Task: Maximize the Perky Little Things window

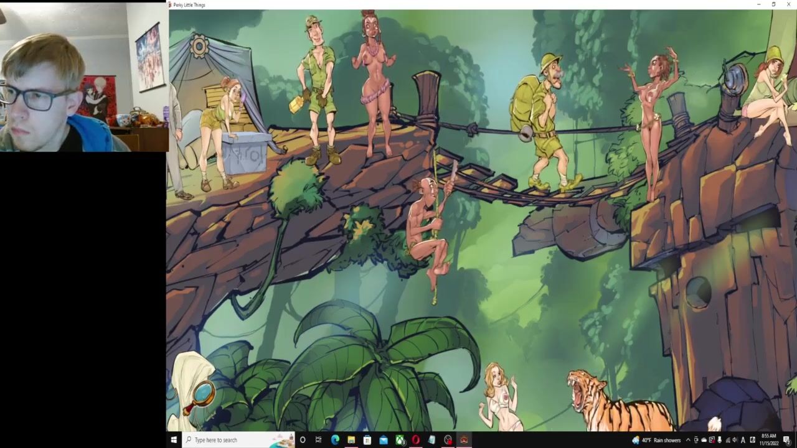Action: [x=773, y=4]
